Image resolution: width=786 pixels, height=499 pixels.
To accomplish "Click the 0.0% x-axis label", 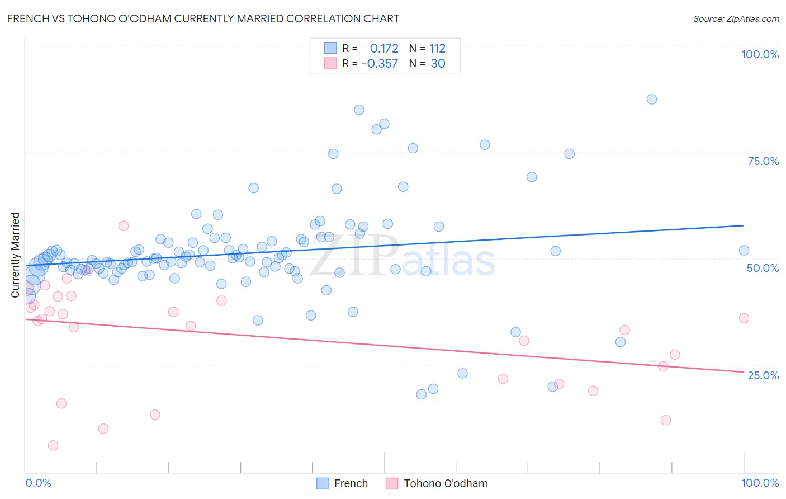I will click(38, 483).
